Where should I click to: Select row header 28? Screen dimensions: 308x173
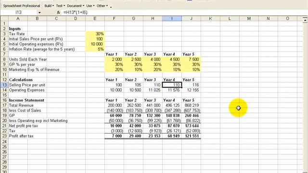[4, 162]
